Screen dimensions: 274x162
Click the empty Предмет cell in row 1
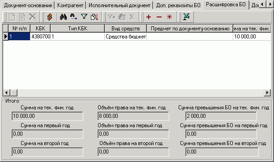click(190, 37)
